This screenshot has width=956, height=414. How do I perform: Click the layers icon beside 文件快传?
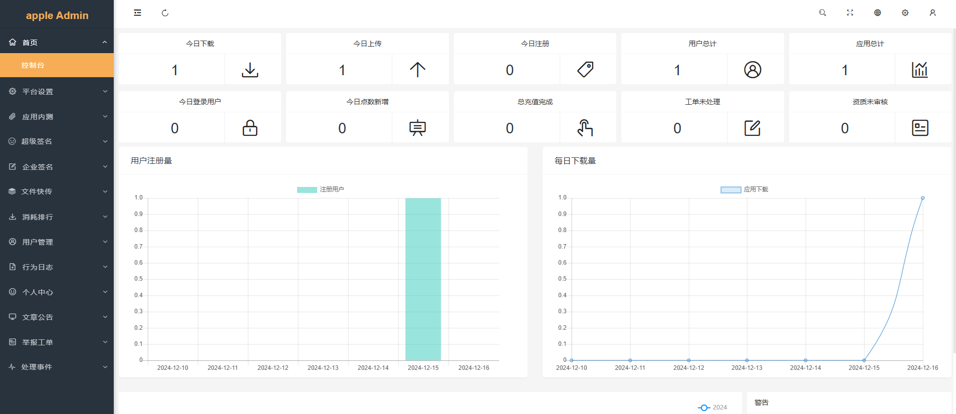pyautogui.click(x=12, y=191)
